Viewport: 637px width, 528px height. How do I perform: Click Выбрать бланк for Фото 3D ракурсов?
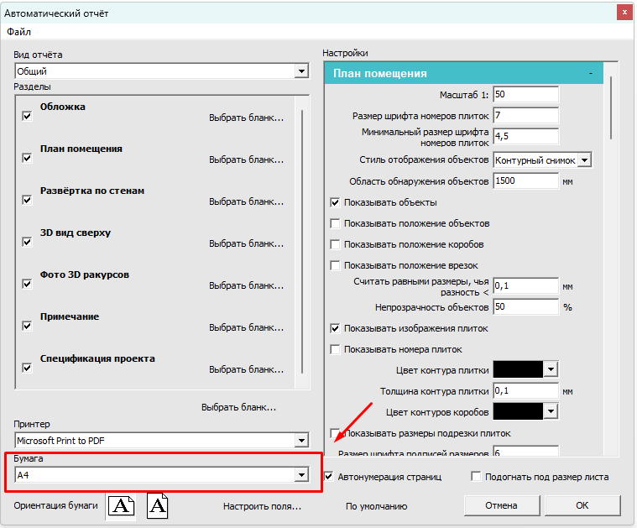coord(246,285)
